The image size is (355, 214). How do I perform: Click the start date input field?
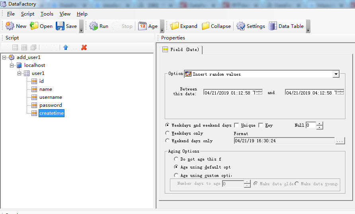point(230,92)
